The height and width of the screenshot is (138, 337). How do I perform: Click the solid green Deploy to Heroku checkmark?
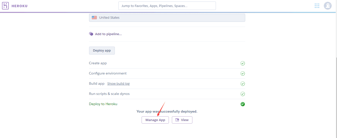point(242,104)
